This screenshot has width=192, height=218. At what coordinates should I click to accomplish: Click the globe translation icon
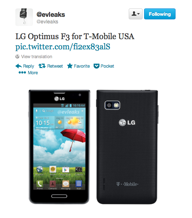click(18, 57)
